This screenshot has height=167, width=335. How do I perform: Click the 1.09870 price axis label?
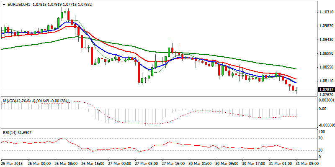[326, 26]
